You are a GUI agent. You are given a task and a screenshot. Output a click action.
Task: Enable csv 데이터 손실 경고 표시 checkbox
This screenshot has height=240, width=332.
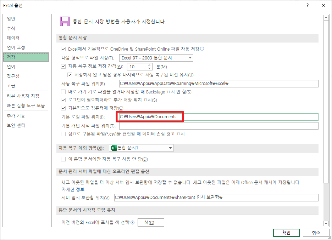coord(63,134)
